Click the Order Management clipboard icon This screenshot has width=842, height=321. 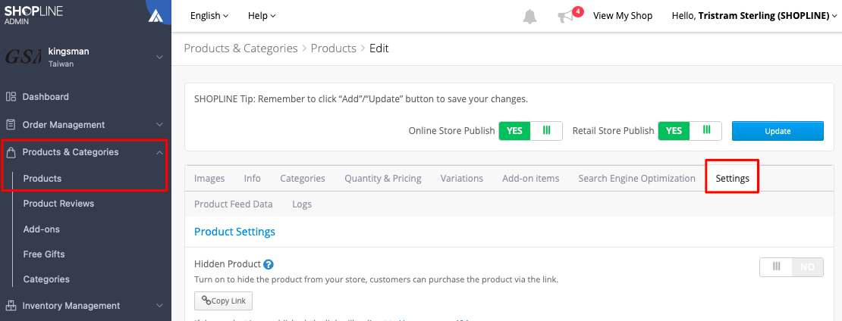(11, 125)
